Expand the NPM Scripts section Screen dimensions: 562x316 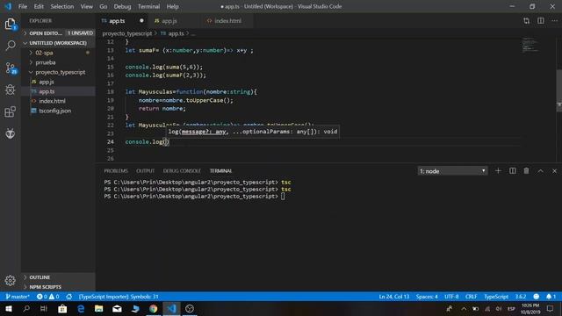58,287
